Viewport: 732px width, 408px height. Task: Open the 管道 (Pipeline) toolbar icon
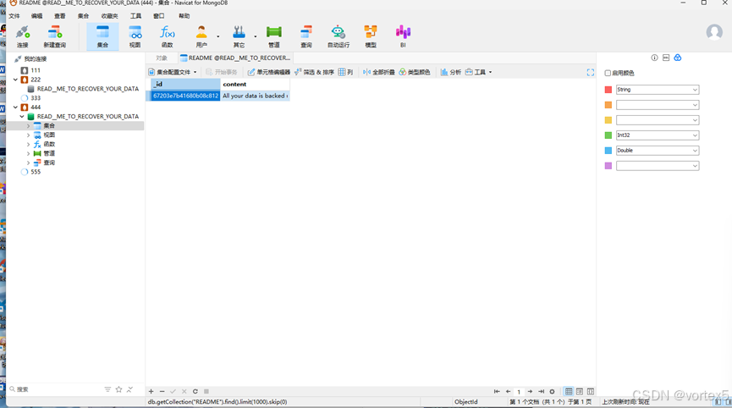coord(274,36)
